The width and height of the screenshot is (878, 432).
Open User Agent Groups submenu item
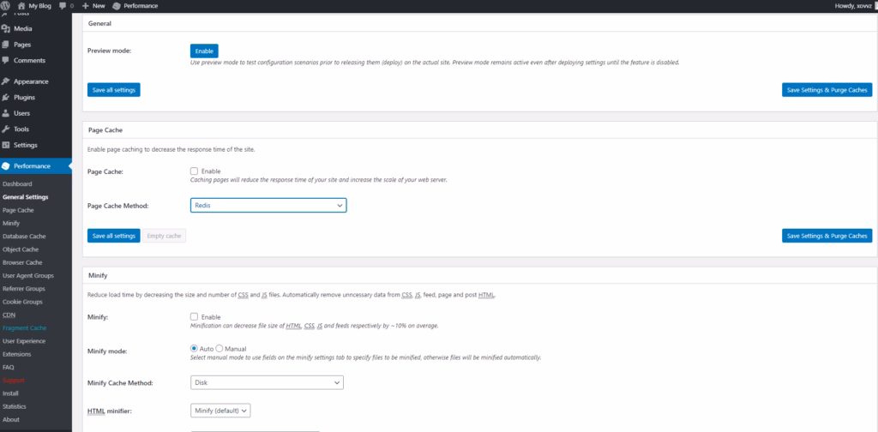28,276
